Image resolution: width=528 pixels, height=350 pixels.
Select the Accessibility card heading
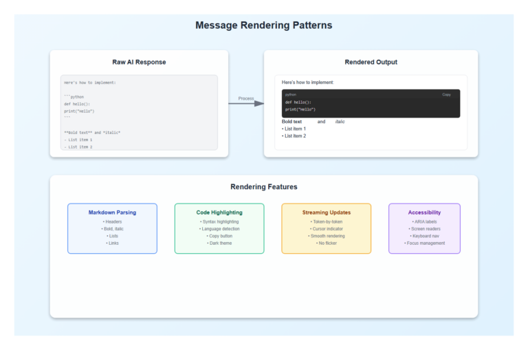(x=424, y=212)
